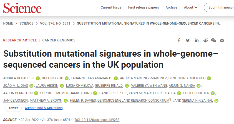Share on Reddit icon
This screenshot has height=124, width=234.
tap(205, 40)
